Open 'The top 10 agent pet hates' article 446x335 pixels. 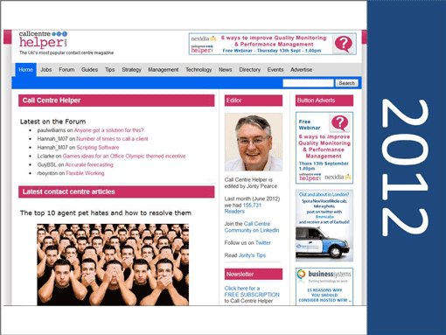point(106,213)
